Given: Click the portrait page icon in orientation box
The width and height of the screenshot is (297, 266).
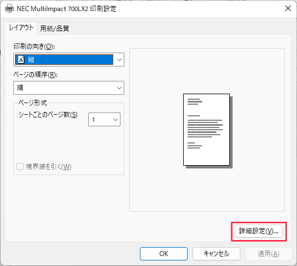Looking at the screenshot, I should point(21,59).
